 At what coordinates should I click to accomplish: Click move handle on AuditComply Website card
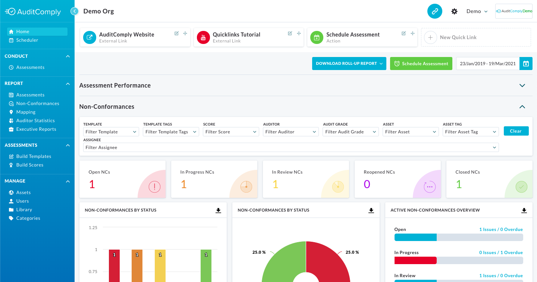[185, 34]
